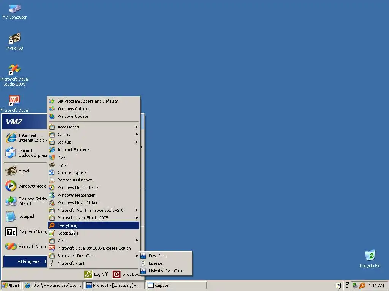Open the My Computer desktop icon
The width and height of the screenshot is (389, 291).
click(x=14, y=12)
